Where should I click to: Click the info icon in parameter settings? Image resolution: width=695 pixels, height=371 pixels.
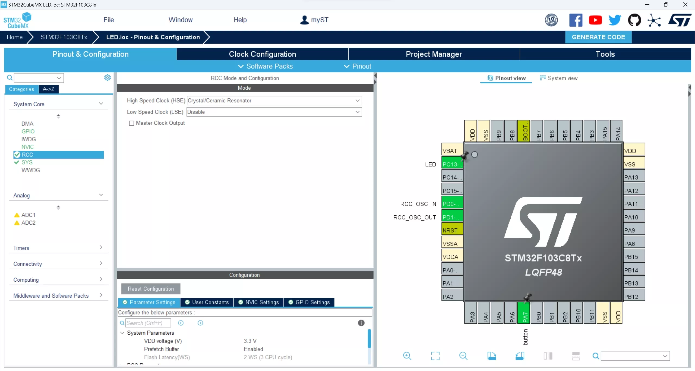(361, 323)
